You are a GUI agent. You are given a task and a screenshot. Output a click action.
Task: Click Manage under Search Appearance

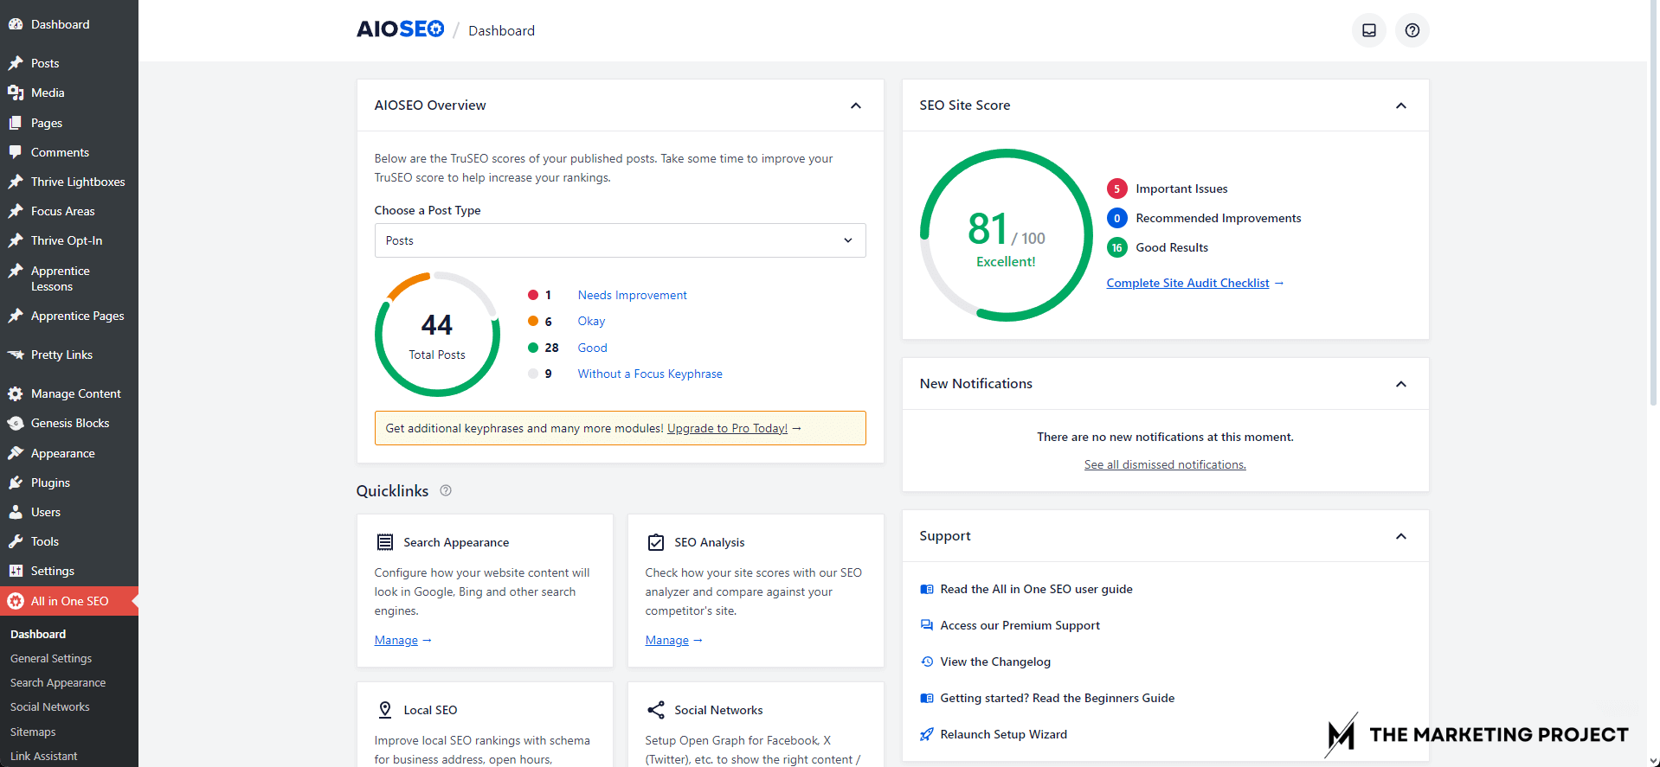(x=396, y=640)
